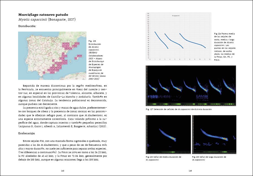Click the Fig. 126 'Forma media' caption

(x=225, y=47)
